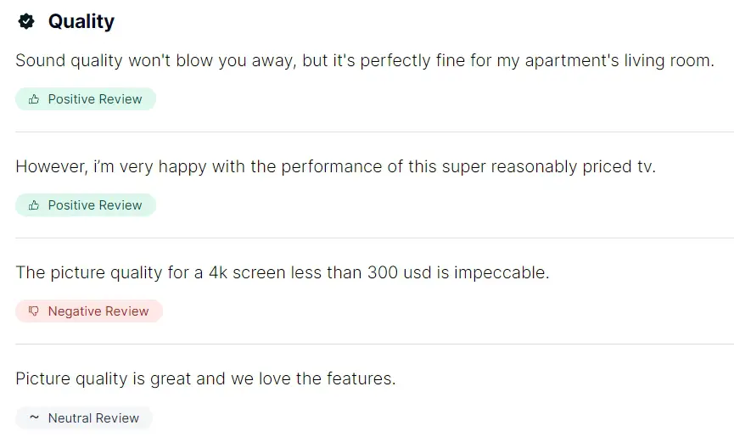Click the thumbs-down icon in the Negative Review tag
Image resolution: width=734 pixels, height=448 pixels.
(34, 311)
